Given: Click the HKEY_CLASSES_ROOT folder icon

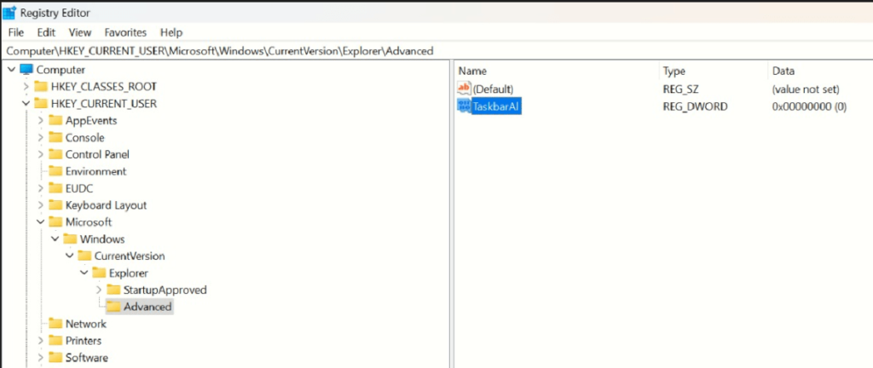Looking at the screenshot, I should [x=41, y=87].
